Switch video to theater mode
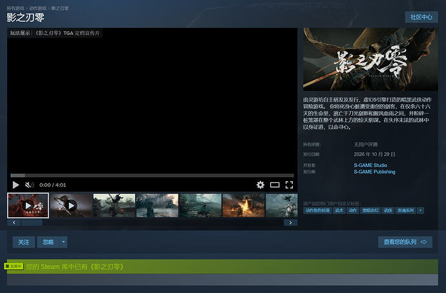446x293 pixels. 275,185
